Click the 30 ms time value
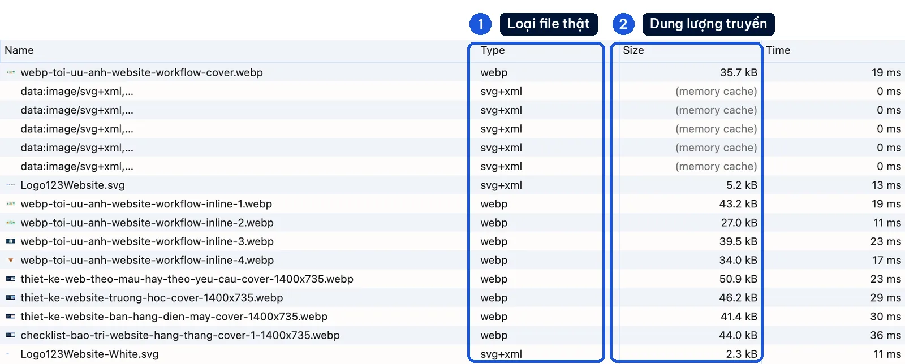The width and height of the screenshot is (905, 364). (886, 317)
